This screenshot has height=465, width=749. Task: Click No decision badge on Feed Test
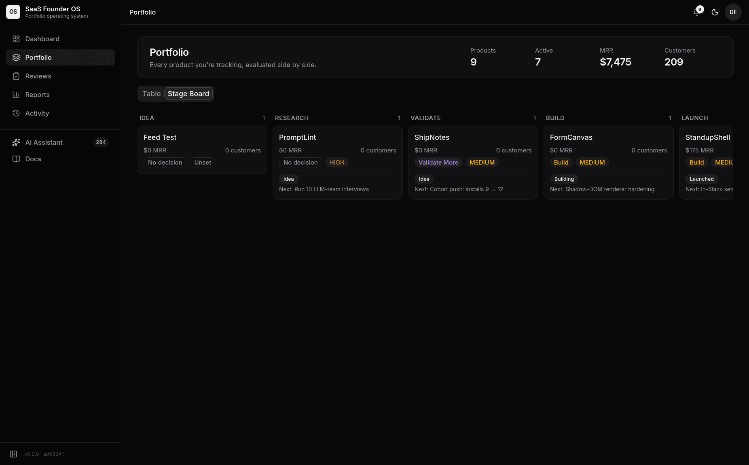pos(165,163)
